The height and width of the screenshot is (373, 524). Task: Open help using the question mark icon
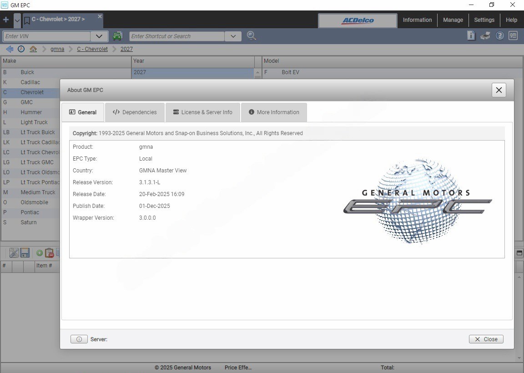(x=499, y=35)
